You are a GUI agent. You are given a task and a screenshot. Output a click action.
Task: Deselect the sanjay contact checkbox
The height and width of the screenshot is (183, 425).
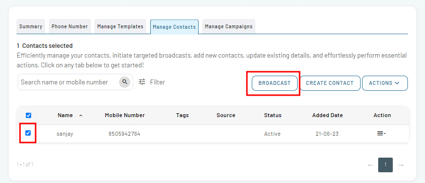click(x=28, y=133)
